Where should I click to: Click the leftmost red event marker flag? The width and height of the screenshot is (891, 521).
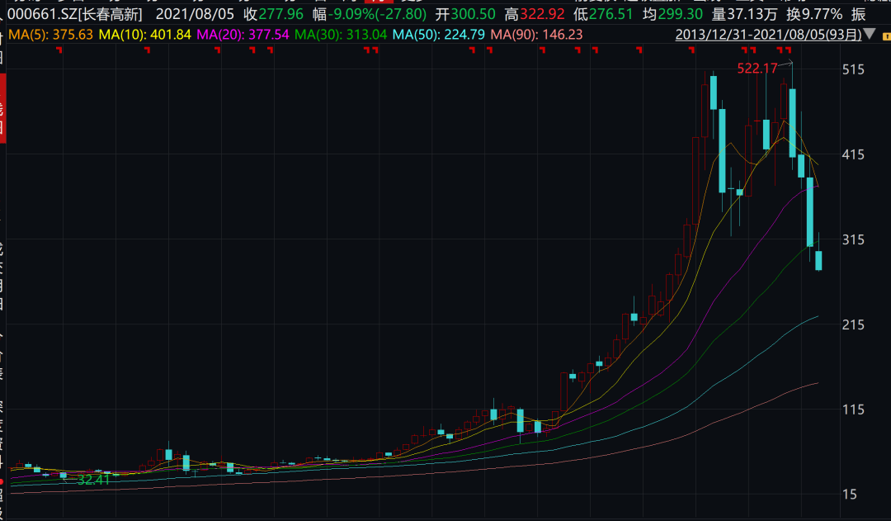[59, 50]
